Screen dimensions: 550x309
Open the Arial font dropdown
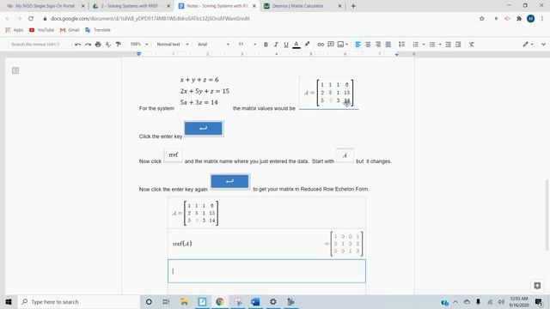(x=213, y=44)
